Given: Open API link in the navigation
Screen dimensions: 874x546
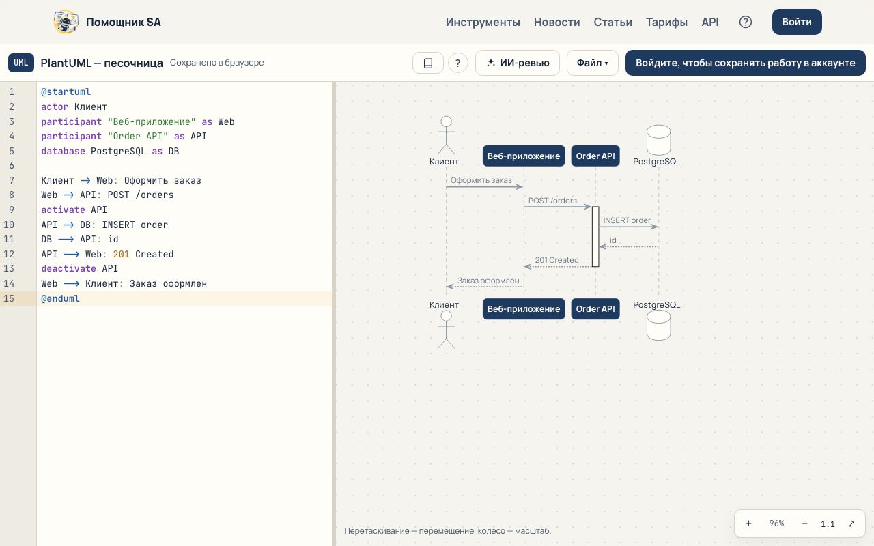Looking at the screenshot, I should tap(710, 22).
